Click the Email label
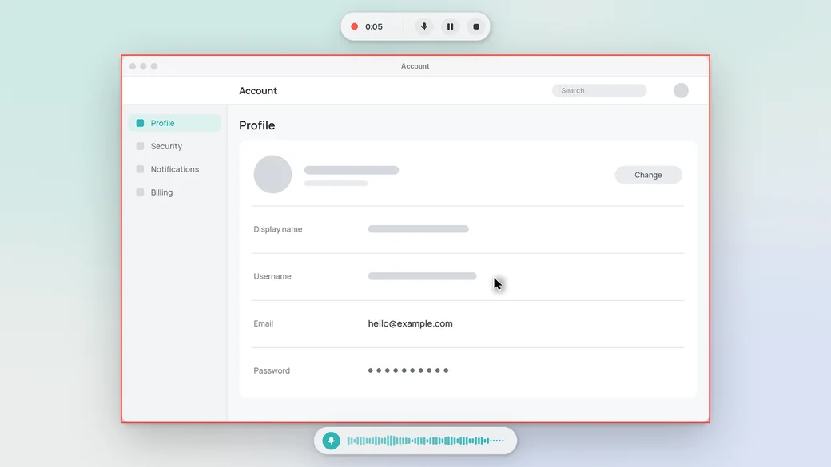The width and height of the screenshot is (831, 467). [264, 323]
